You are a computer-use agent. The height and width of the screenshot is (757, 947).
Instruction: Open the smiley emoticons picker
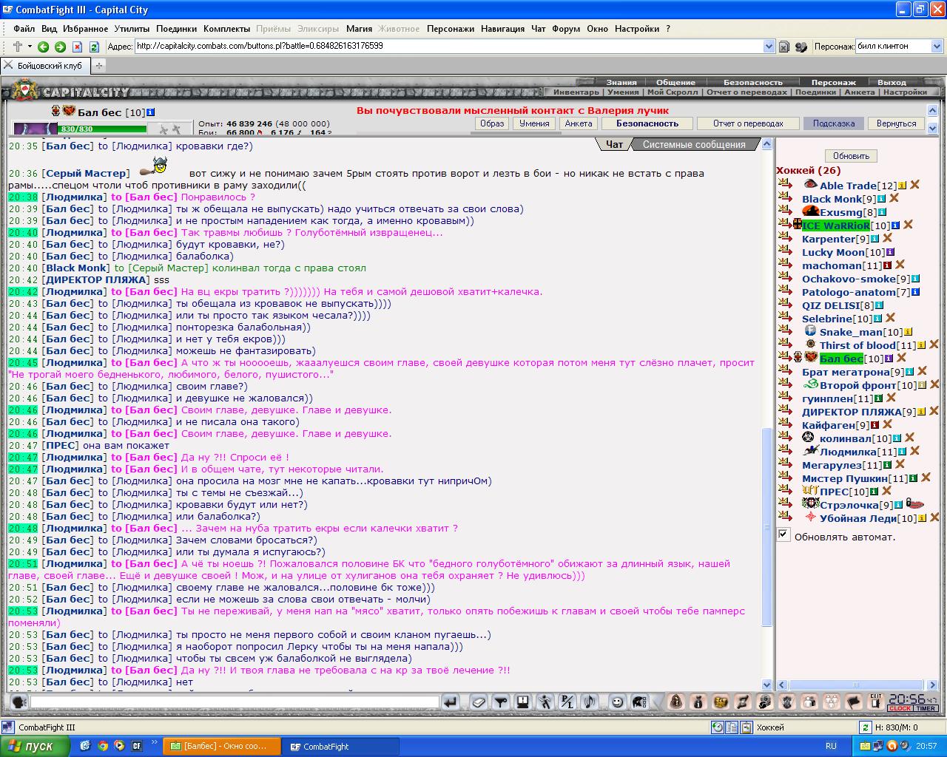617,702
